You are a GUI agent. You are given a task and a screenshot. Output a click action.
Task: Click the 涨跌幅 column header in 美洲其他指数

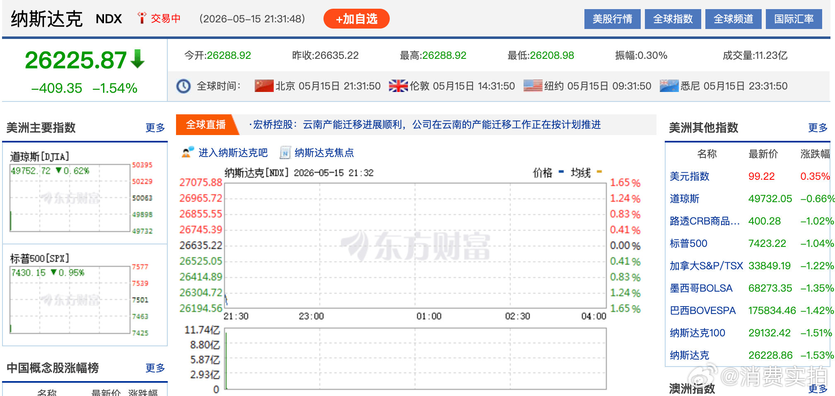(815, 154)
